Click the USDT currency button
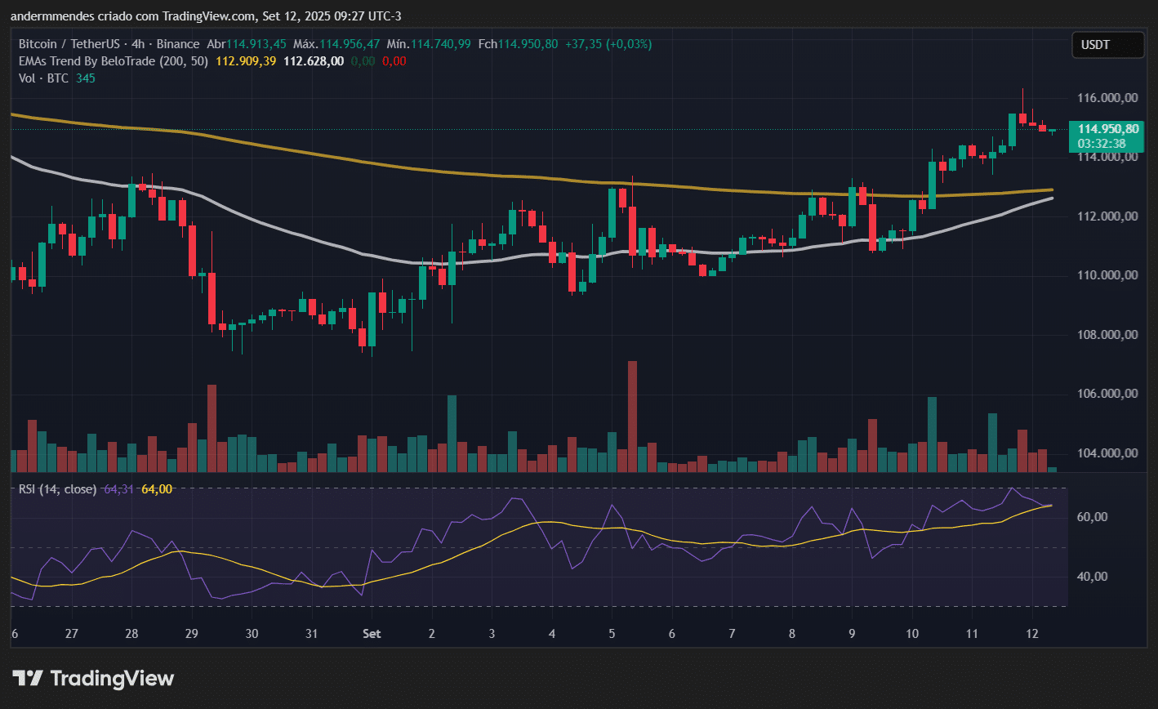 tap(1107, 45)
